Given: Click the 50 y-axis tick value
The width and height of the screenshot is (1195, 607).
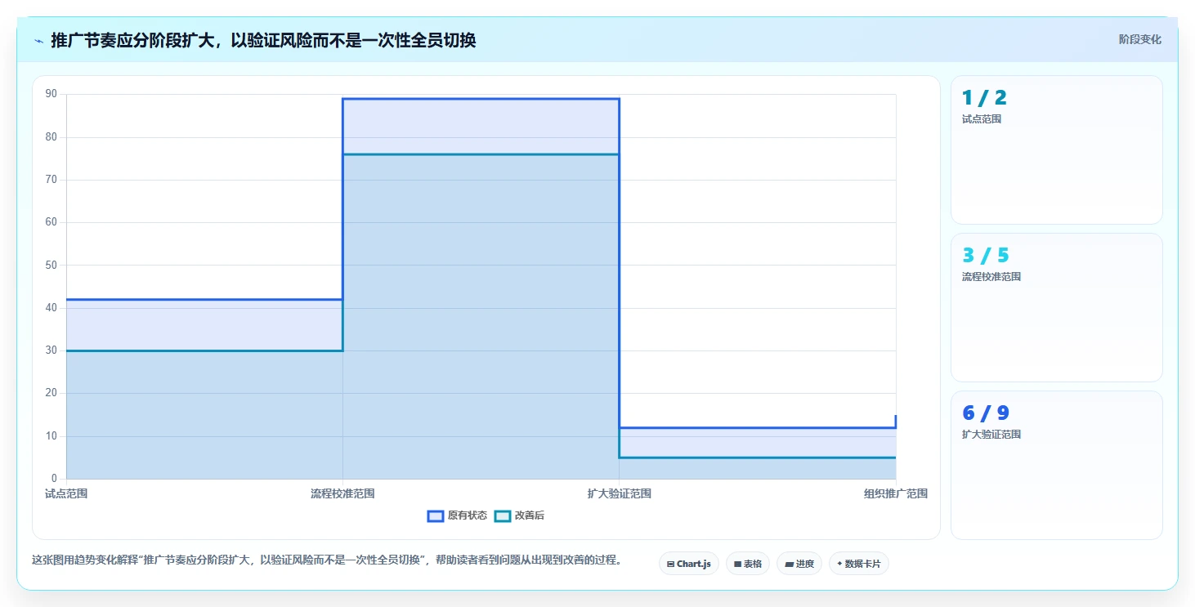Looking at the screenshot, I should pyautogui.click(x=51, y=265).
